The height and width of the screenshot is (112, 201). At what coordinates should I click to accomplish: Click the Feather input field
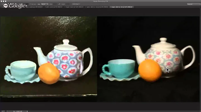(x=26, y=4)
